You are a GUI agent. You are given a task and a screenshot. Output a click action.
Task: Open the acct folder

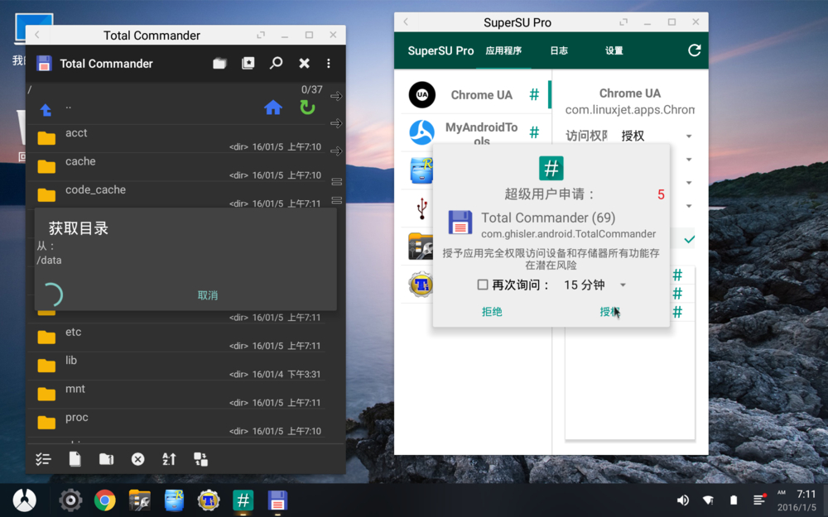(x=176, y=138)
